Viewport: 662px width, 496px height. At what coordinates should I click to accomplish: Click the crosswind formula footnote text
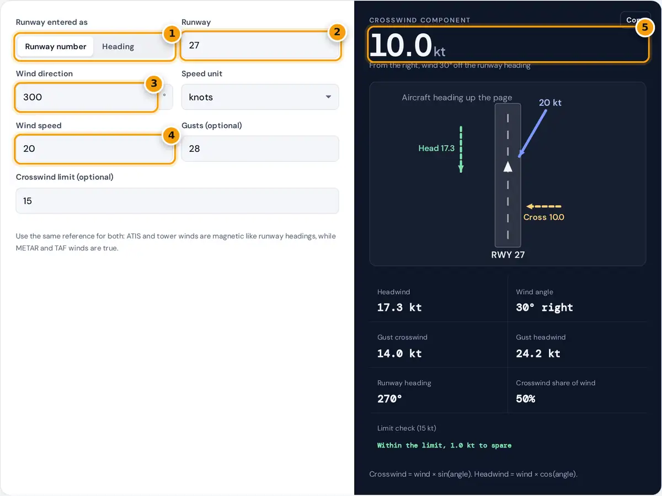(473, 474)
